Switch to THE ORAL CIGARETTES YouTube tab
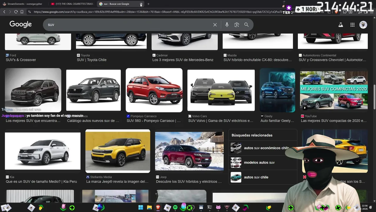 [72, 4]
